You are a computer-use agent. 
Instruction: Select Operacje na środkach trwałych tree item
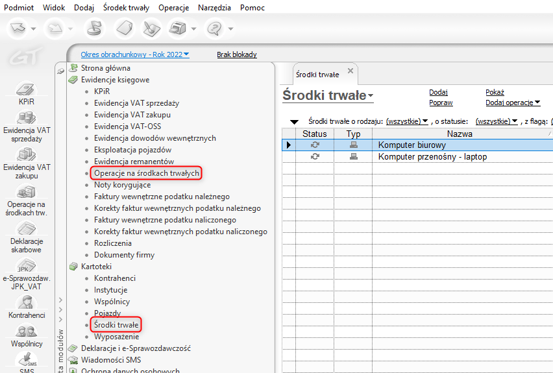[146, 173]
